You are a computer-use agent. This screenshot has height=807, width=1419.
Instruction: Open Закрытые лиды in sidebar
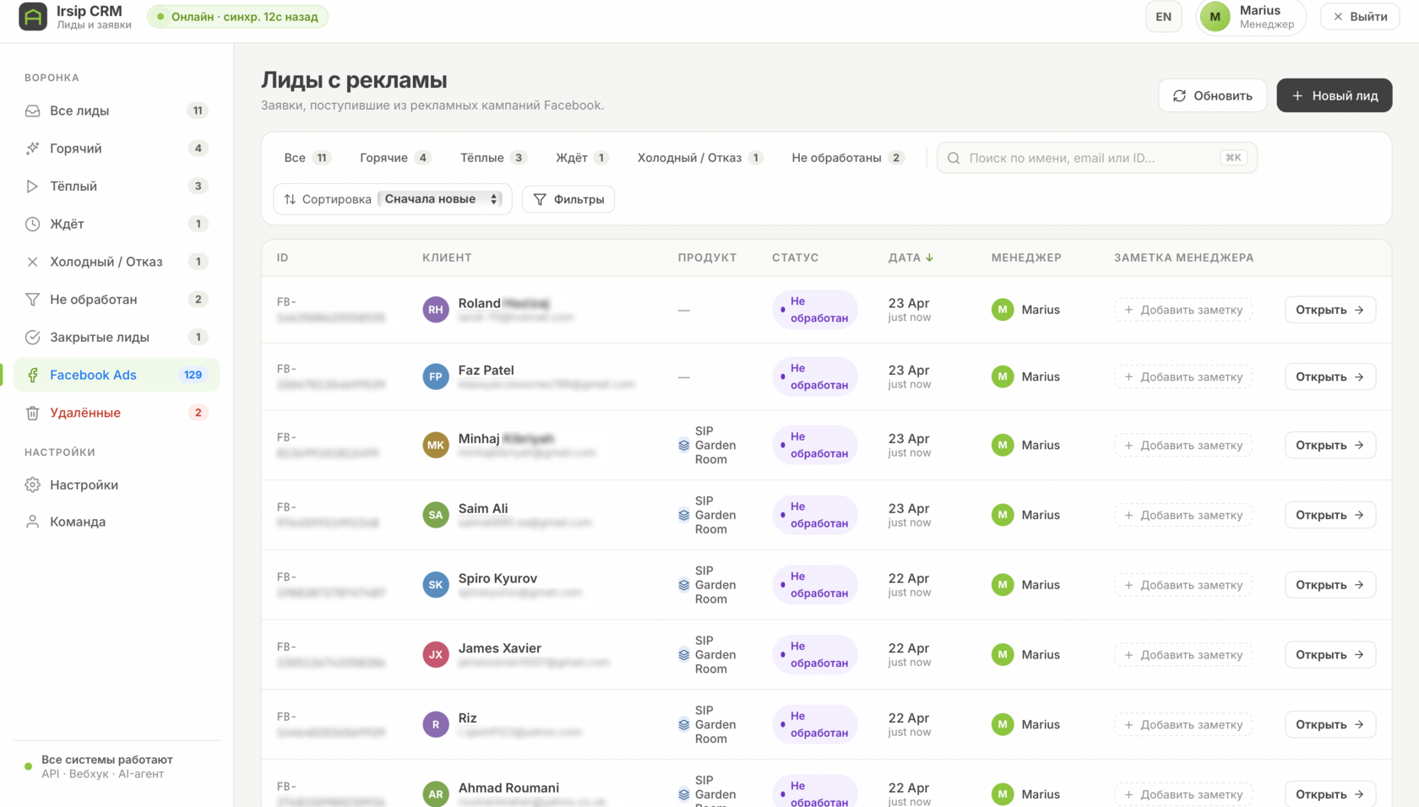99,337
